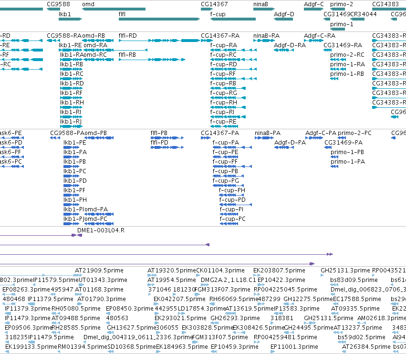Click the RH05080.5prime EST label
This screenshot has width=406, height=354.
76,309
